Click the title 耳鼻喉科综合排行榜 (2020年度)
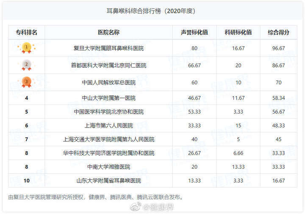The image size is (305, 214). click(151, 11)
